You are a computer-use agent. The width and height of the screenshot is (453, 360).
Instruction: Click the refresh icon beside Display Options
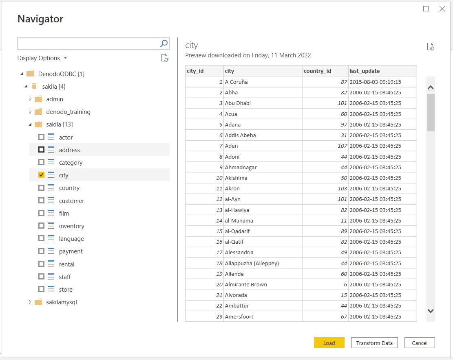click(165, 58)
